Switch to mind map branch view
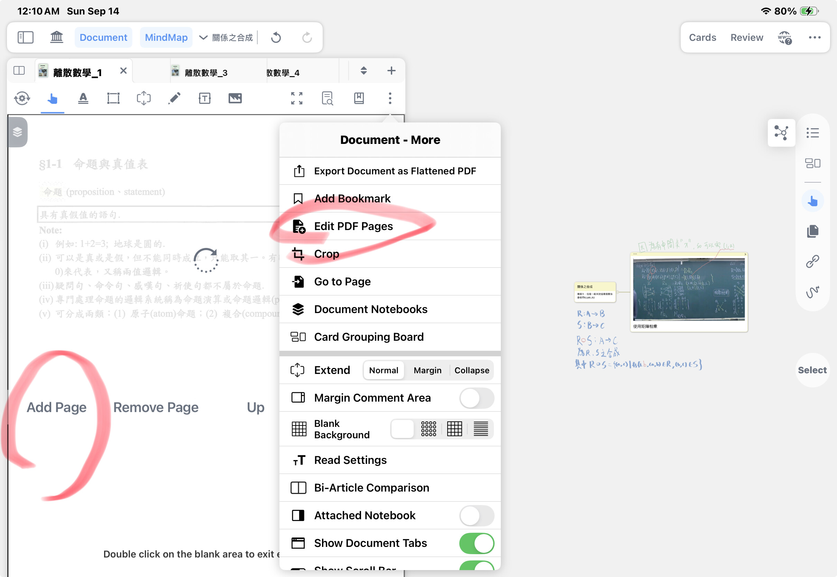This screenshot has width=837, height=577. tap(781, 133)
